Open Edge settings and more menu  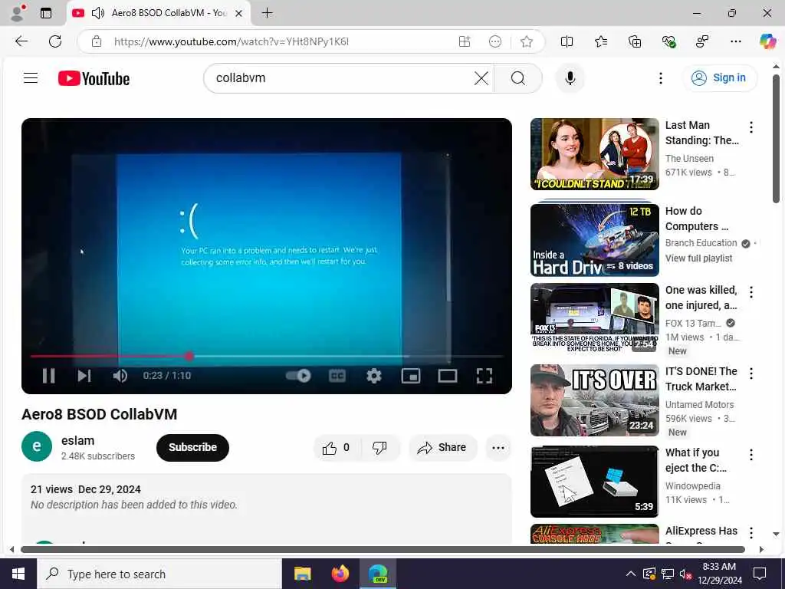coord(735,41)
